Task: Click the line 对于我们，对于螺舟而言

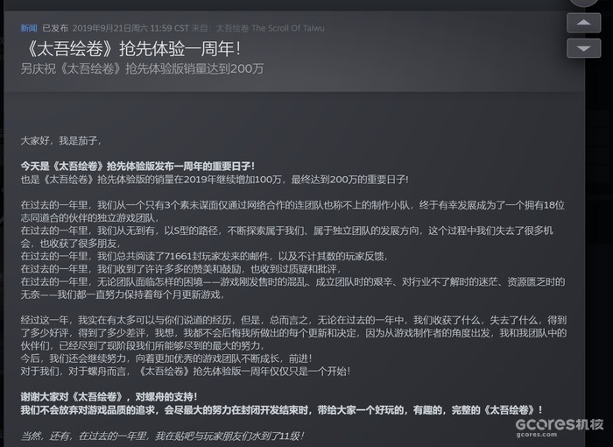Action: (186, 371)
